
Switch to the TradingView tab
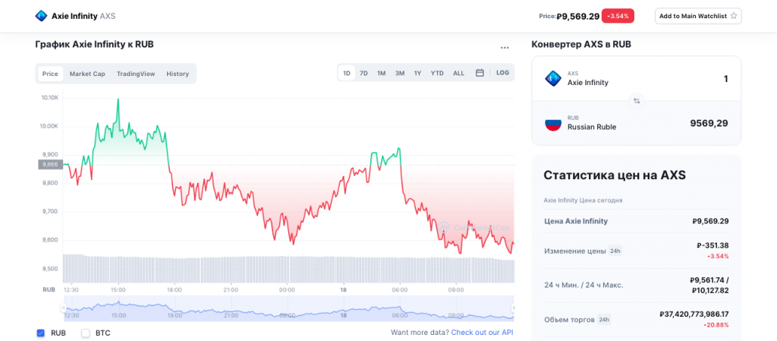136,74
